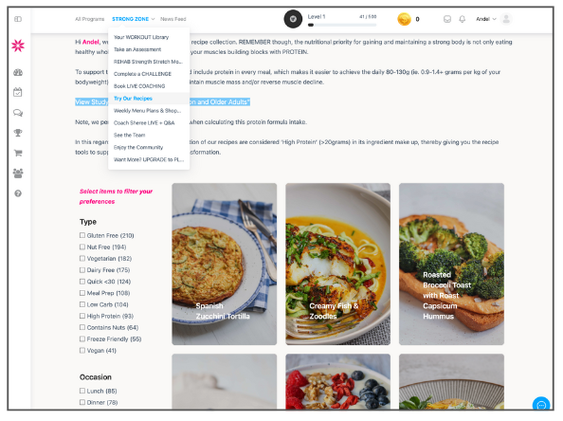Open the shopping cart icon in sidebar

(x=18, y=153)
